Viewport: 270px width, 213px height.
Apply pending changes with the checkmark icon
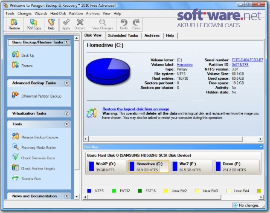point(66,24)
